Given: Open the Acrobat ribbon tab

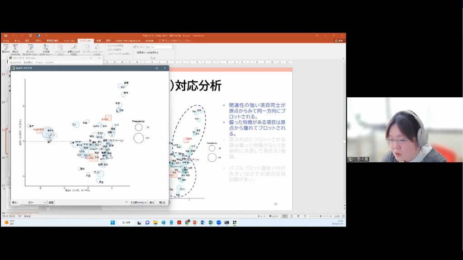Looking at the screenshot, I should [x=150, y=41].
